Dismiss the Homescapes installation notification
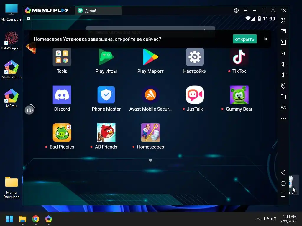 265,39
